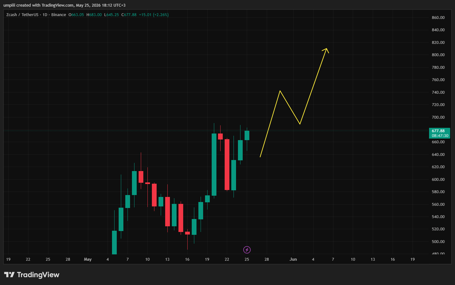Click the last date label 19 on the axis
The width and height of the screenshot is (455, 285).
coord(413,259)
